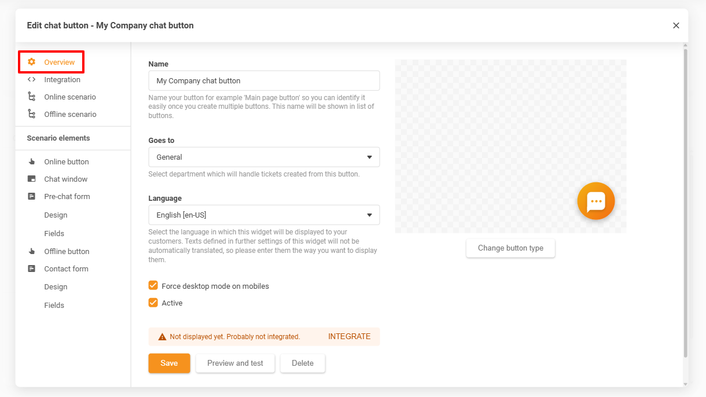The width and height of the screenshot is (706, 397).
Task: Click the Pre-chat form icon
Action: 32,196
